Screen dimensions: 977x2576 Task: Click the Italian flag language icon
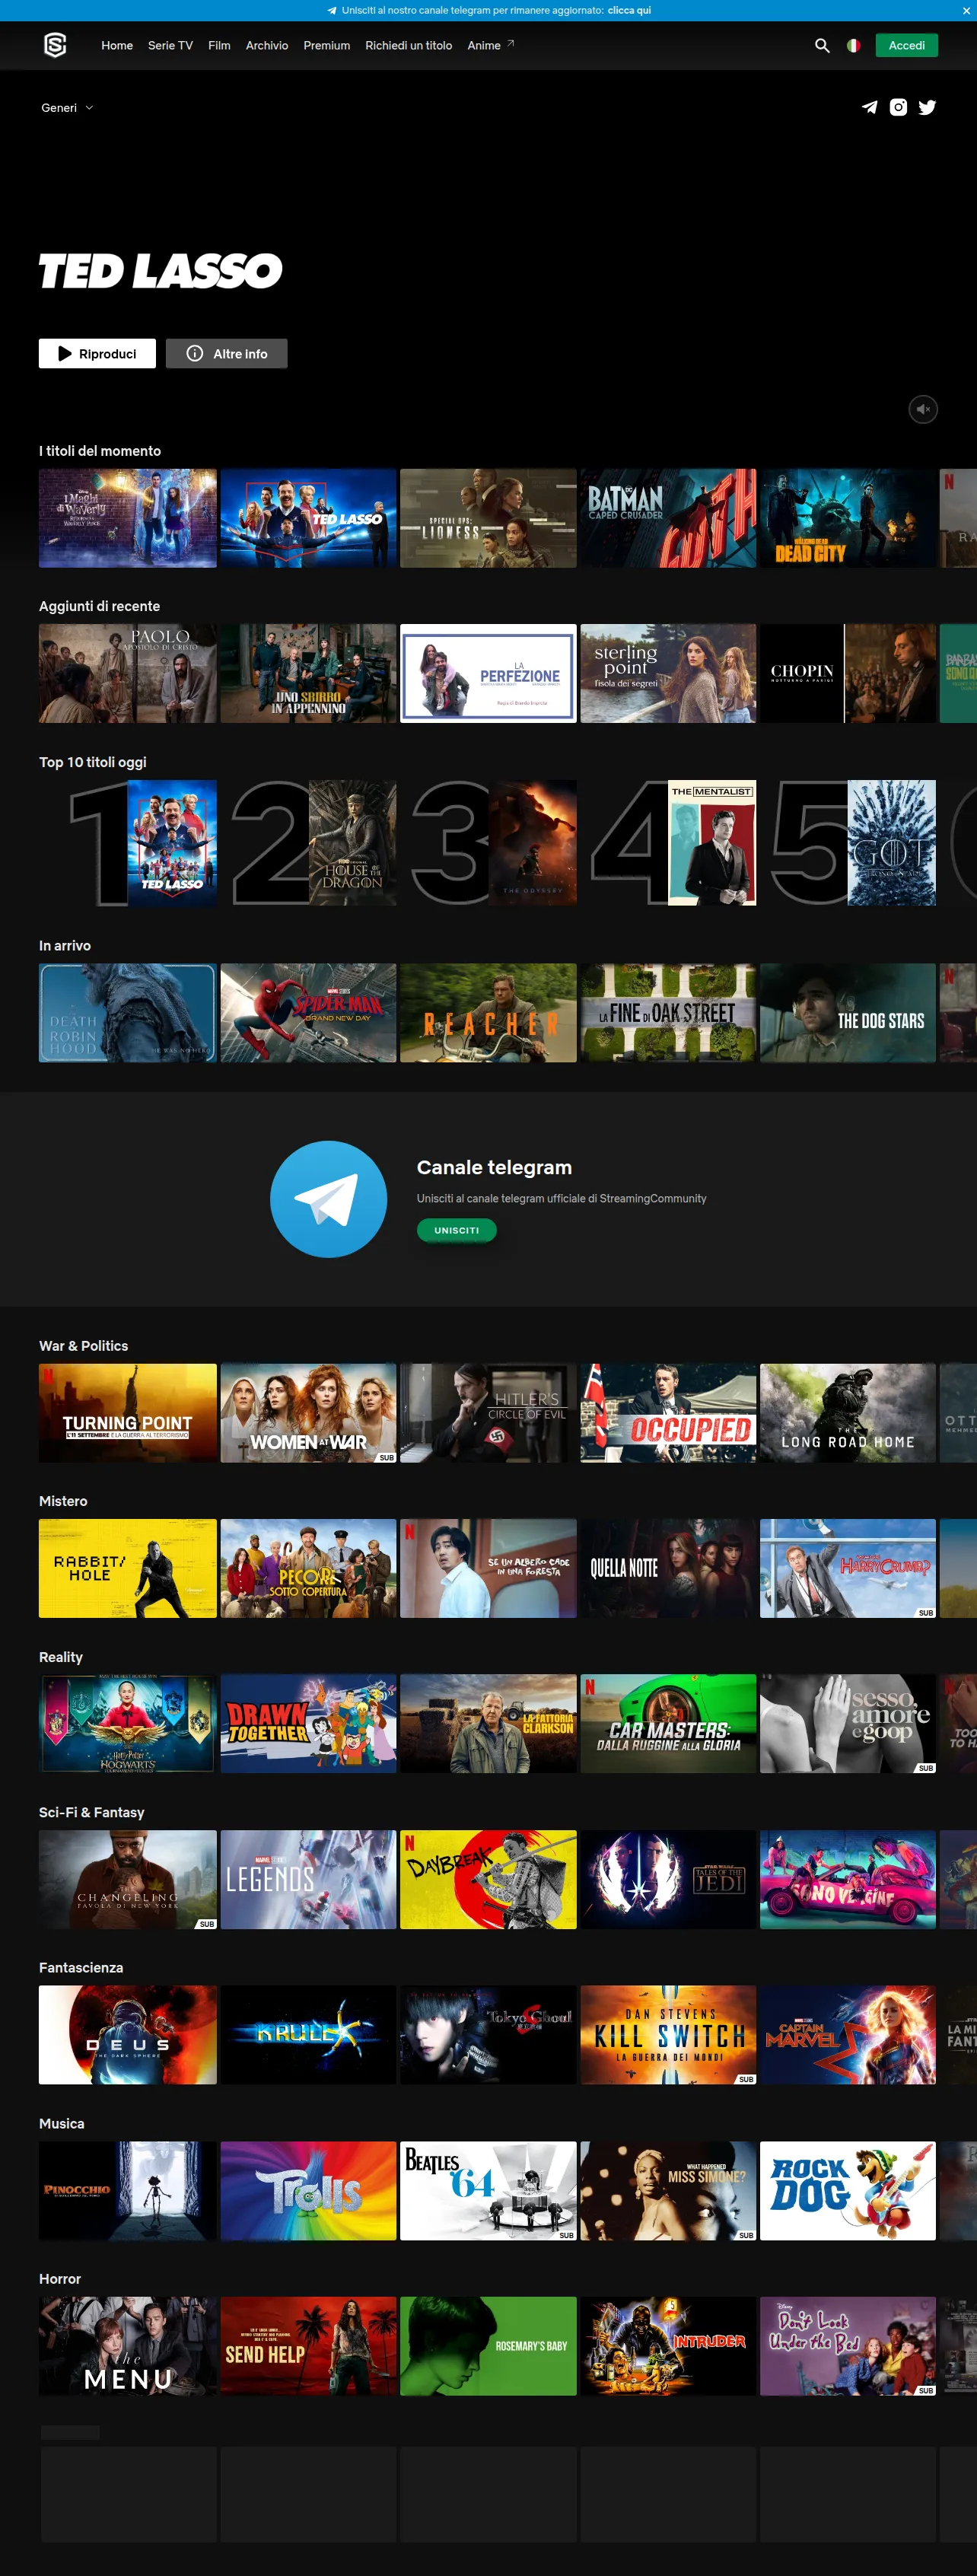pos(853,45)
